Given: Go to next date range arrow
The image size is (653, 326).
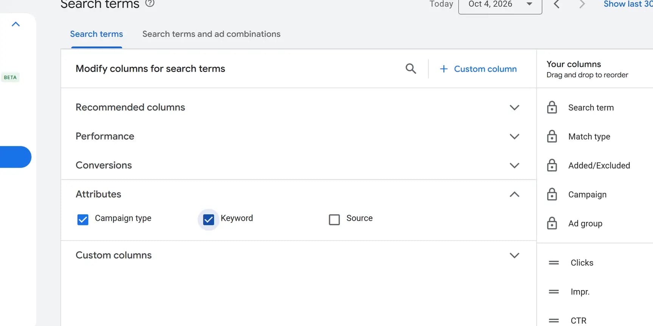Looking at the screenshot, I should [x=582, y=4].
